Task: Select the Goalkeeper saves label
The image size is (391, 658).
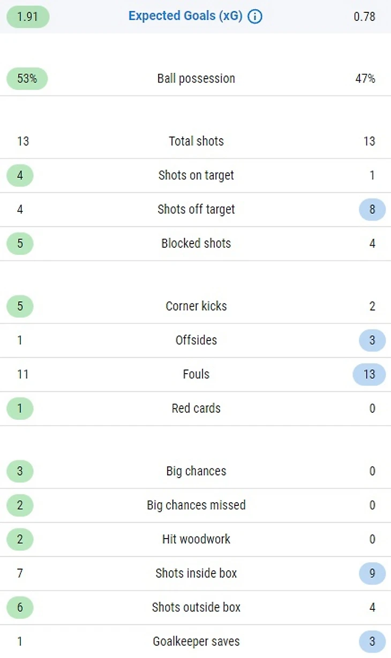Action: pyautogui.click(x=196, y=641)
